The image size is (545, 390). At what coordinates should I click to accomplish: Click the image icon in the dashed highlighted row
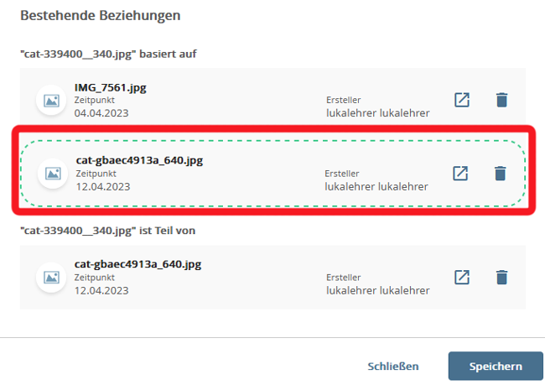click(x=53, y=173)
